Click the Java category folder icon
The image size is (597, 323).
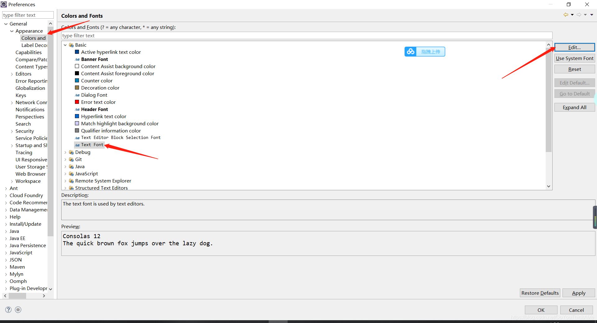pos(71,167)
